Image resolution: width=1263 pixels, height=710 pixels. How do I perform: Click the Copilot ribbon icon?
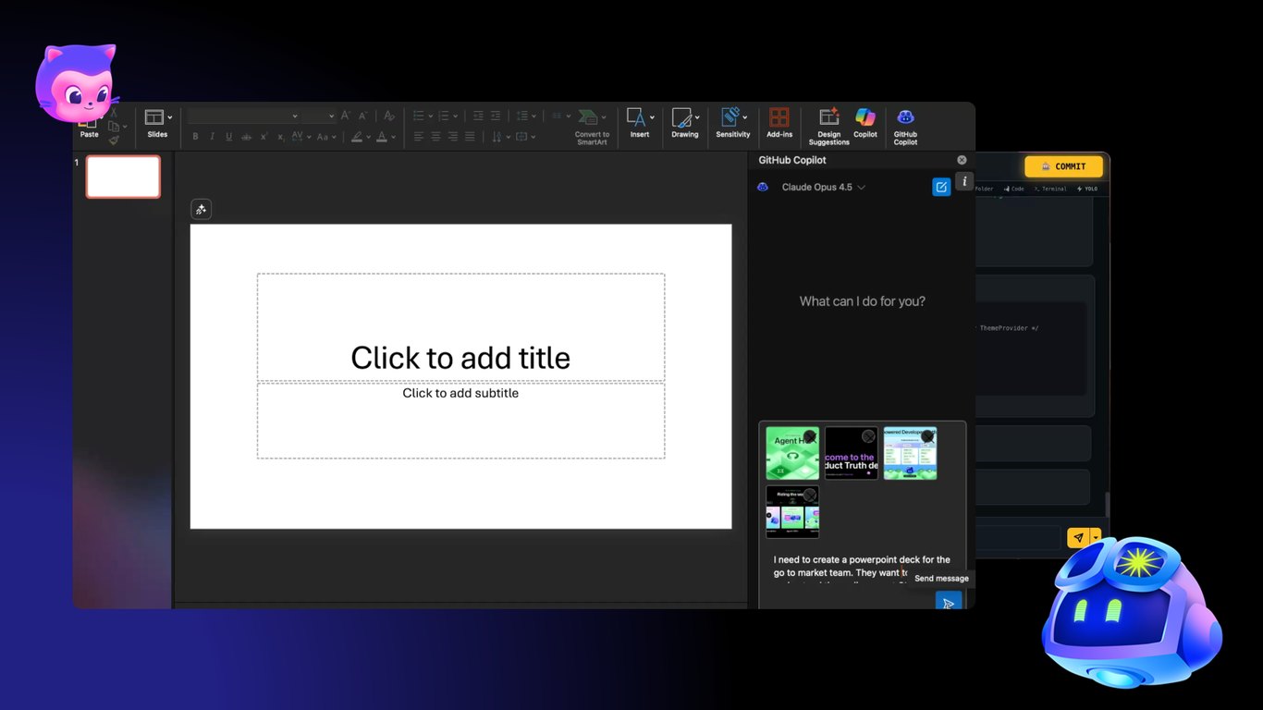[865, 124]
